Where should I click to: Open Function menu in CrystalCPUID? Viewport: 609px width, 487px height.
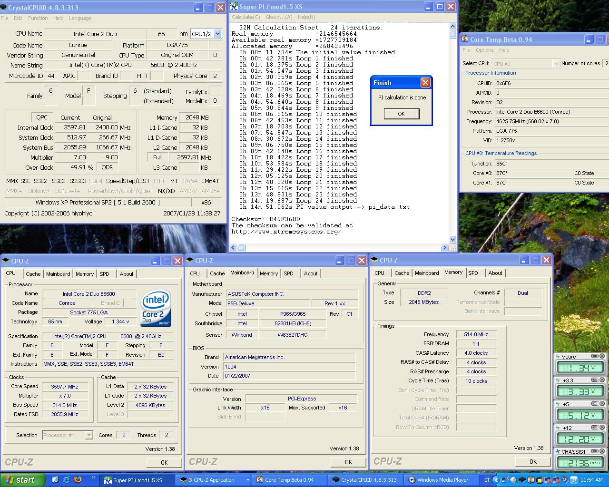point(38,18)
